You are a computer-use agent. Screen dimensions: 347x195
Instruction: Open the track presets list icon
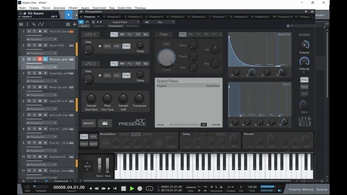(68, 24)
